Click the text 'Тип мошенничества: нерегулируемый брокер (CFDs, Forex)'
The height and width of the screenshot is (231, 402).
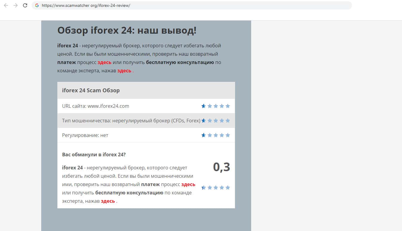tap(131, 121)
